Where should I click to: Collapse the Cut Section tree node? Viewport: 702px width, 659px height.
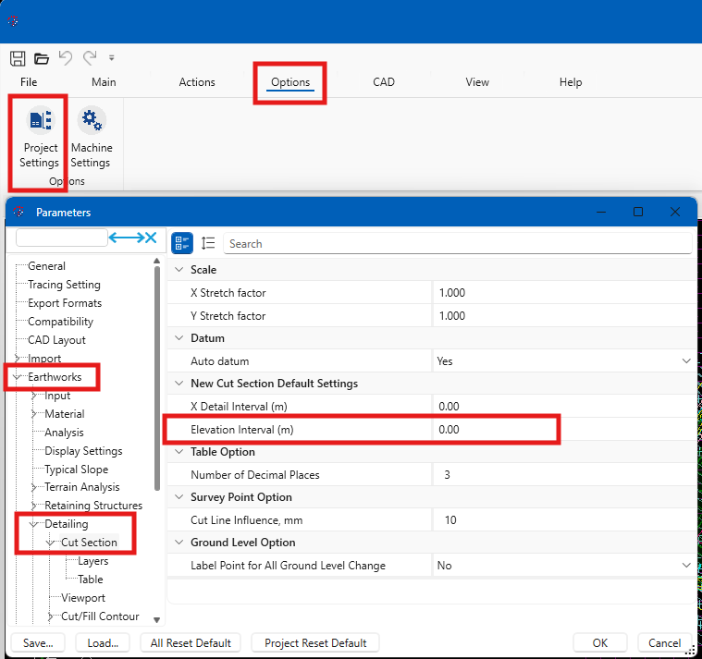pos(50,543)
